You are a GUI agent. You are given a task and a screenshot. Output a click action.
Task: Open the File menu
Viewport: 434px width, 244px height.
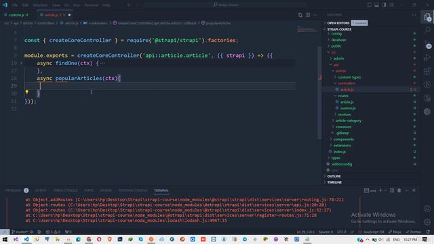[x=15, y=5]
